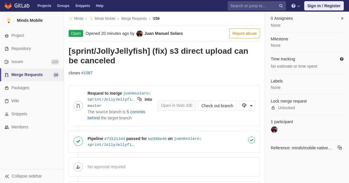349x183 pixels.
Task: Click the Wiki book icon
Action: click(7, 101)
